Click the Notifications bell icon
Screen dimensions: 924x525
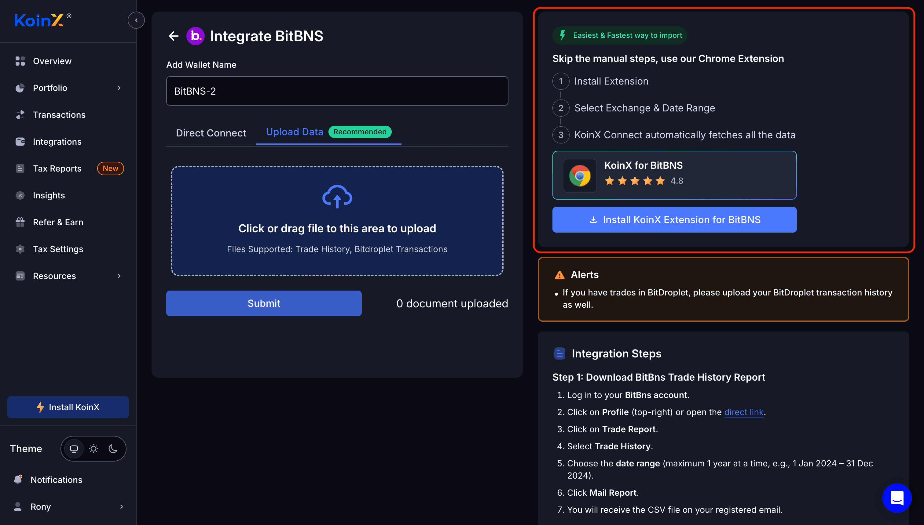[x=18, y=480]
